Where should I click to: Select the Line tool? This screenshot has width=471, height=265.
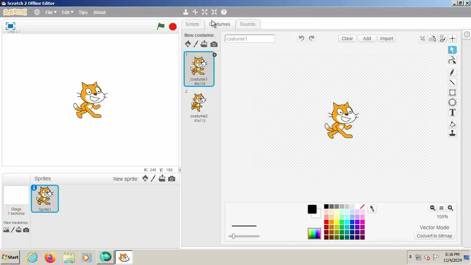452,82
